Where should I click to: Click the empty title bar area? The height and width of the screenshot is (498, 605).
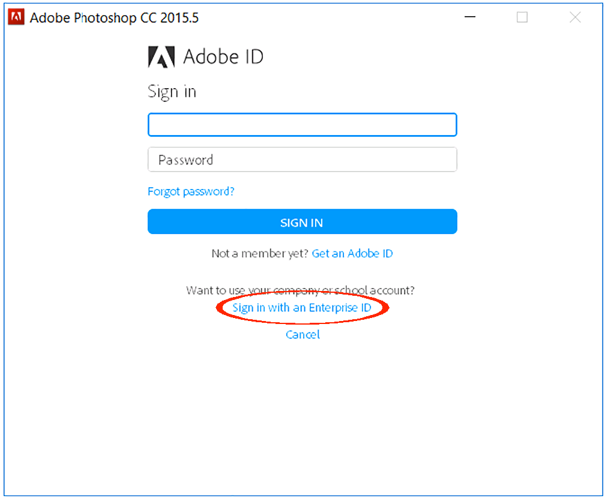(x=330, y=17)
